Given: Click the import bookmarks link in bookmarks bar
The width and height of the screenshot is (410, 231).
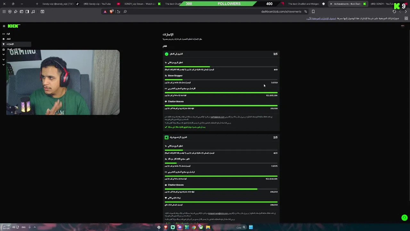Looking at the screenshot, I should click(x=321, y=18).
